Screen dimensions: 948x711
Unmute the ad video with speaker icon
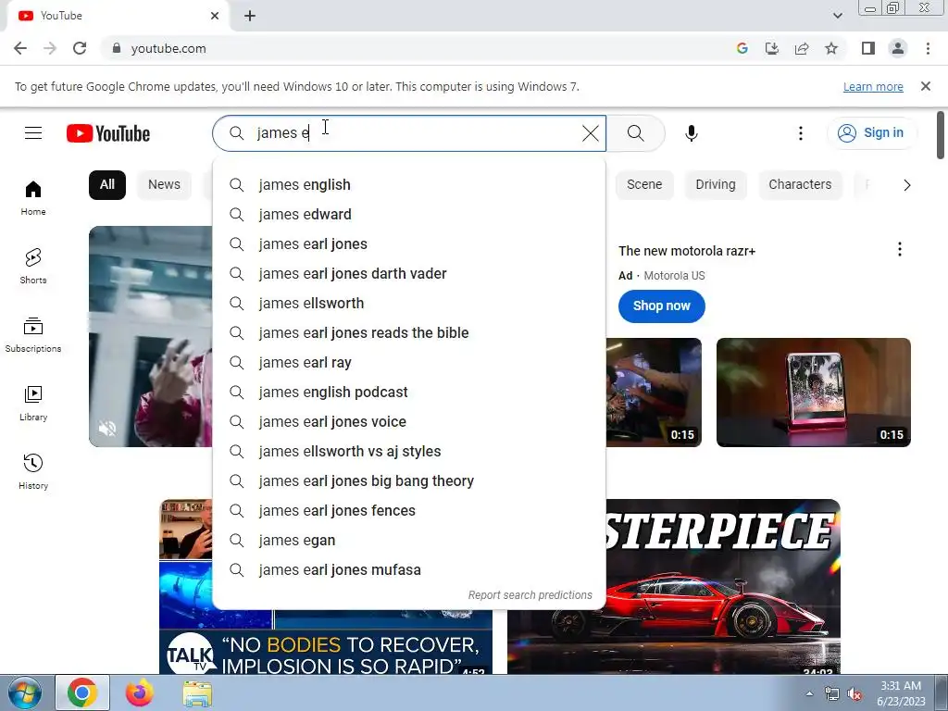[107, 429]
